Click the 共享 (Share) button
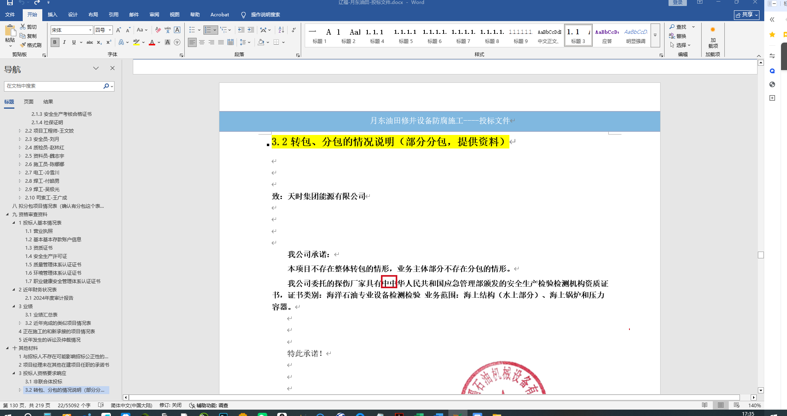787x416 pixels. point(746,15)
